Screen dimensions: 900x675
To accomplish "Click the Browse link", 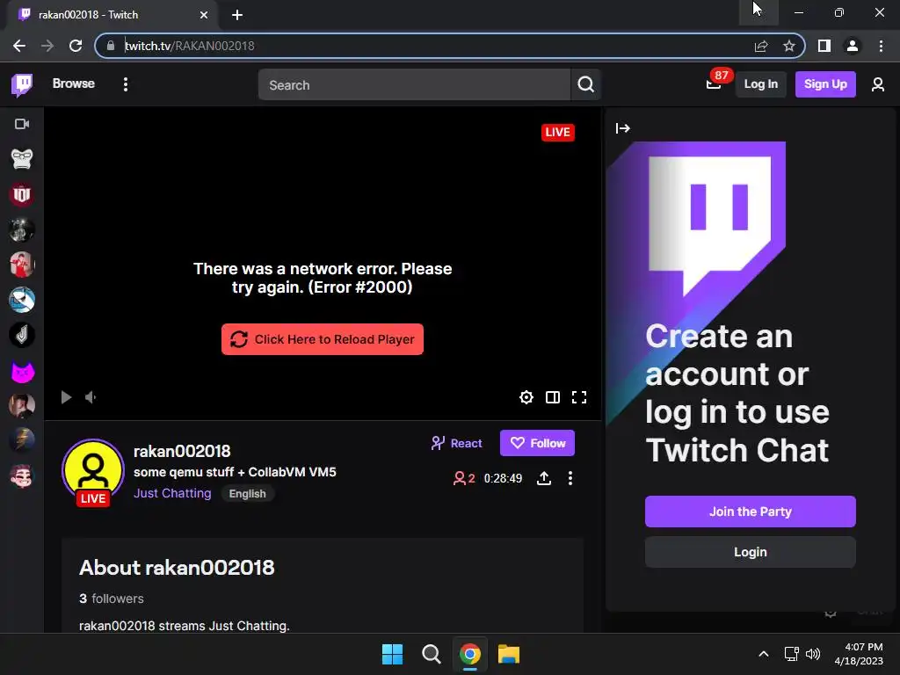I will click(x=74, y=83).
